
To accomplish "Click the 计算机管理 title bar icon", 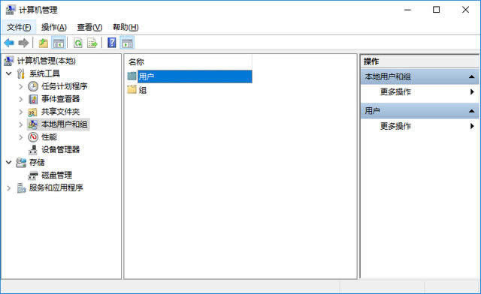I will point(10,10).
